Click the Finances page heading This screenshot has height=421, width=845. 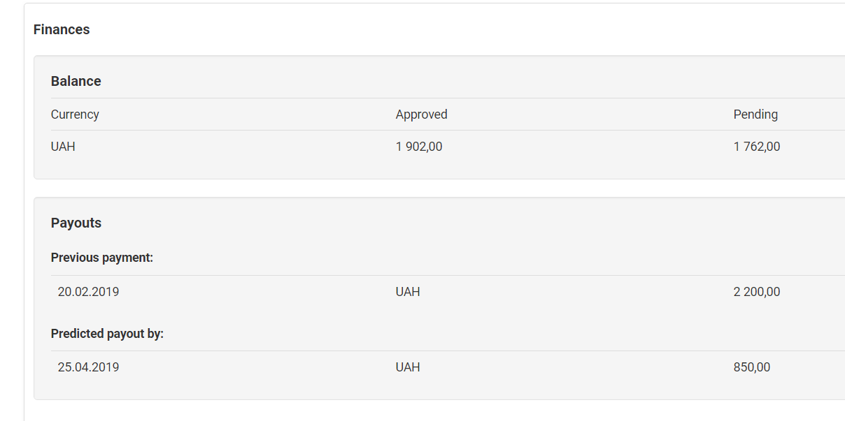[x=62, y=29]
